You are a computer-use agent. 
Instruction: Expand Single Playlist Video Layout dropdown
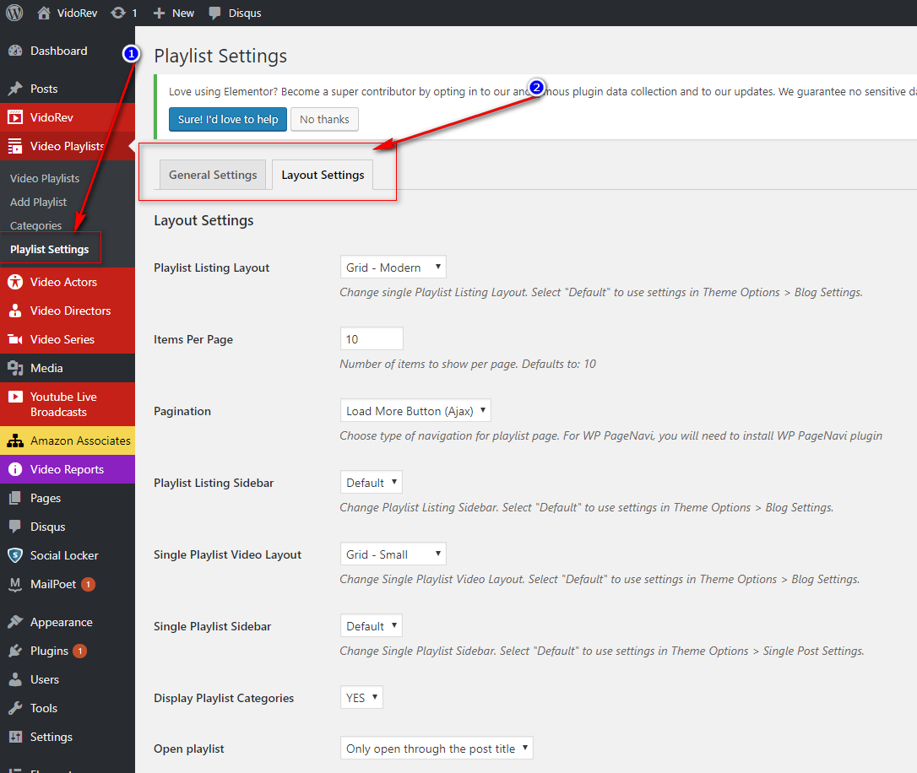tap(393, 554)
